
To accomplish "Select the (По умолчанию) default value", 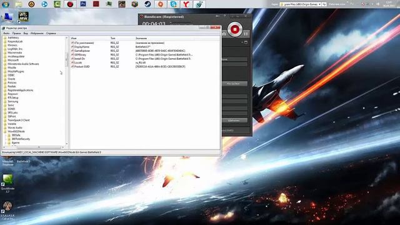I will coord(84,43).
